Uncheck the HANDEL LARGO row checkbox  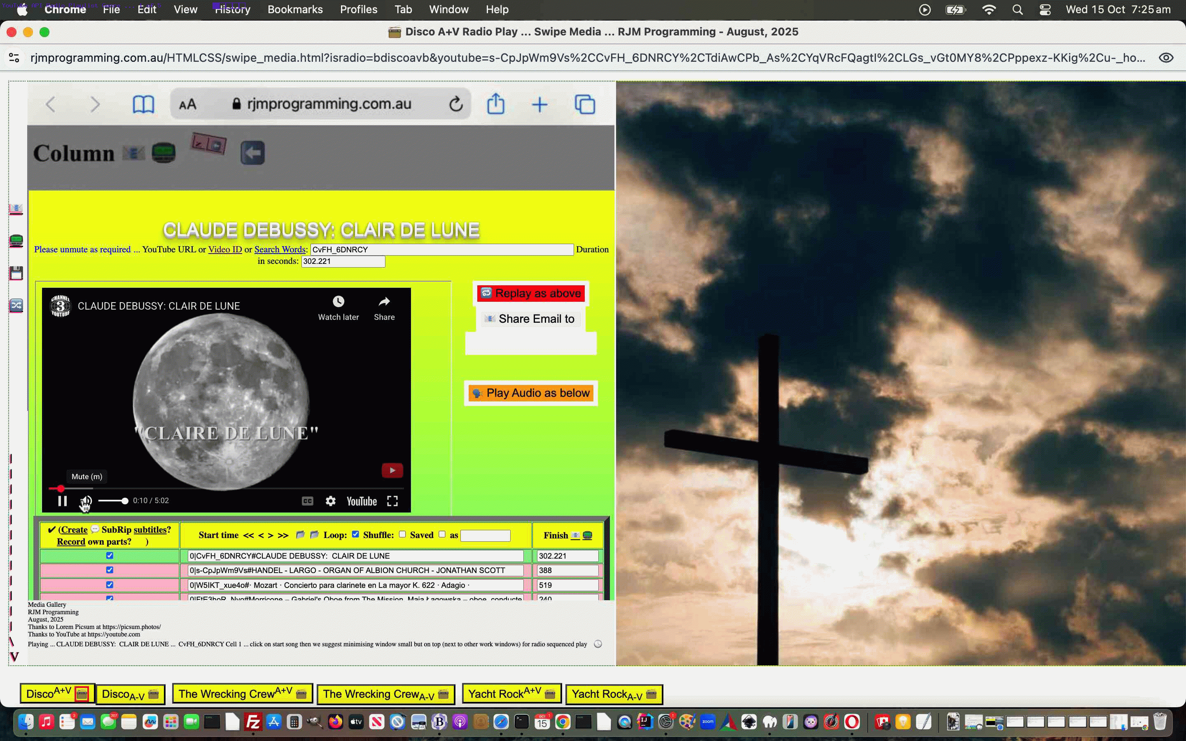(x=110, y=570)
